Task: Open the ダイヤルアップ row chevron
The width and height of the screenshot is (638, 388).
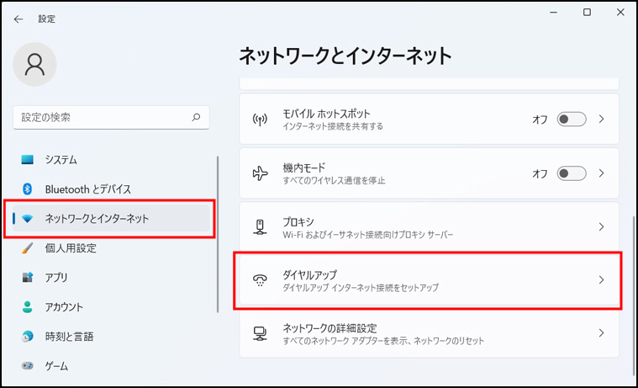Action: [x=601, y=280]
